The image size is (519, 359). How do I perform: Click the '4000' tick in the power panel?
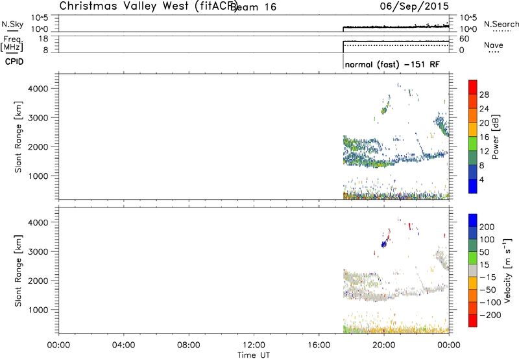(x=38, y=89)
